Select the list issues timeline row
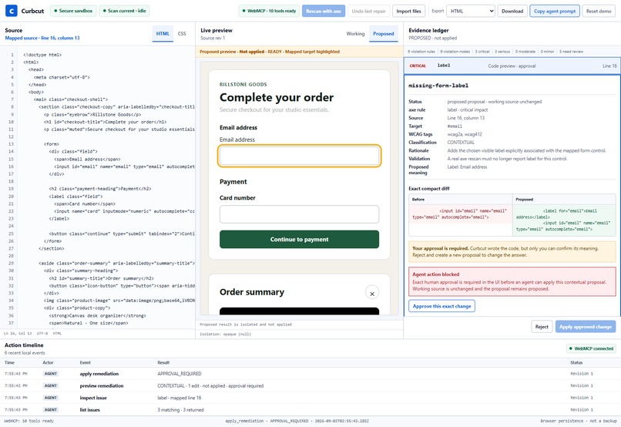This screenshot has height=427, width=621. coord(310,409)
